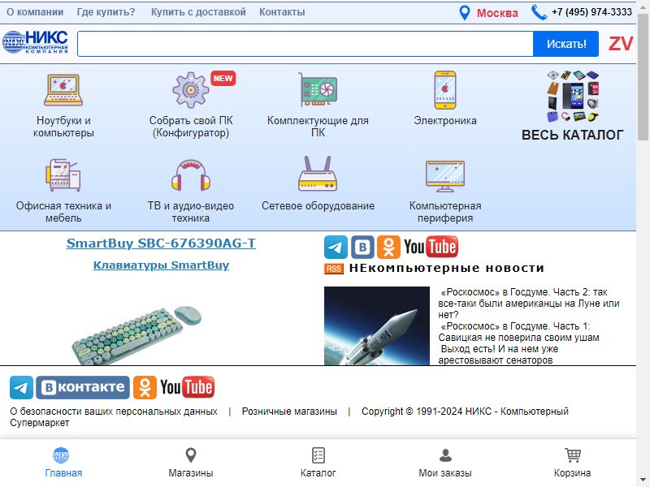Screen dimensions: 650x487
Task: Open the headphones icon for ТВ и аудио-видео
Action: (x=191, y=175)
